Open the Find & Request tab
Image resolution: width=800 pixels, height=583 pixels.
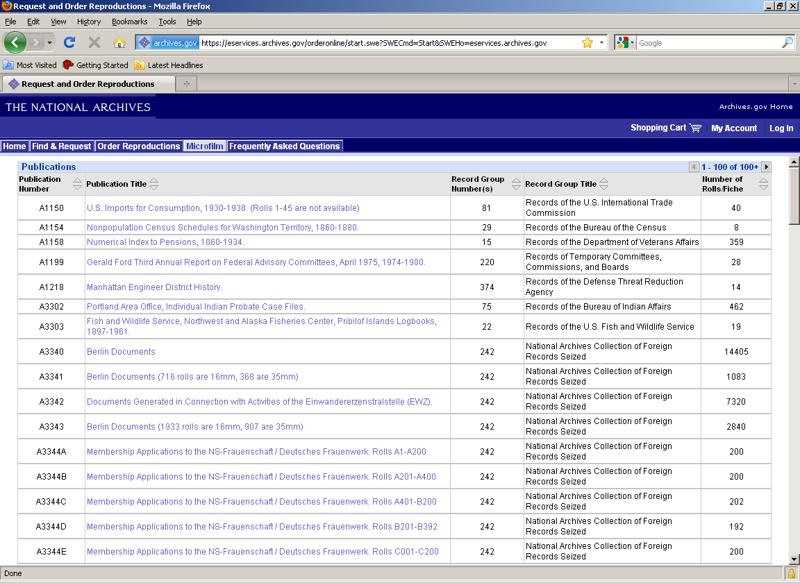click(61, 146)
